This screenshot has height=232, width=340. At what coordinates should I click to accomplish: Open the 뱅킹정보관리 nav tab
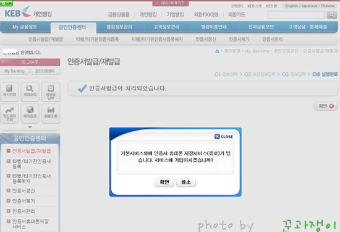(119, 27)
